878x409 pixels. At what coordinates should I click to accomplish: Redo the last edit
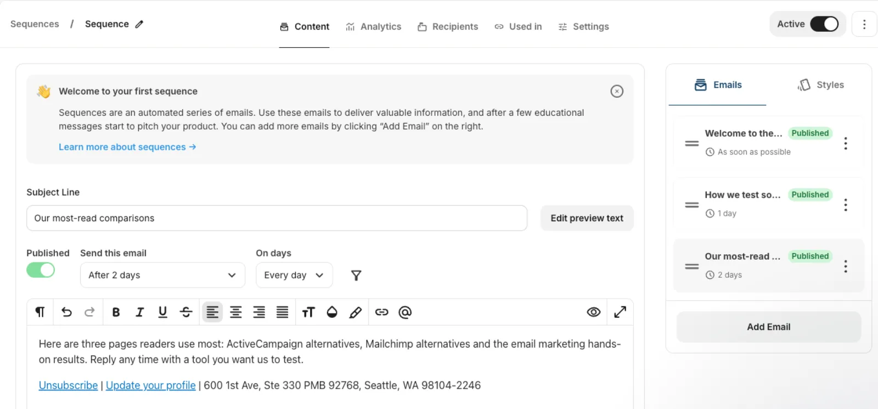(x=89, y=312)
